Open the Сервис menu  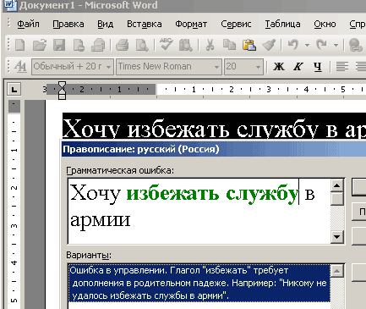[x=236, y=25]
